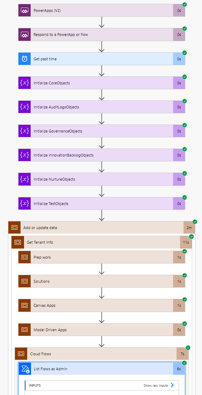Click the scope icon on Cloud Flows
Image resolution: width=202 pixels, height=395 pixels.
click(21, 353)
